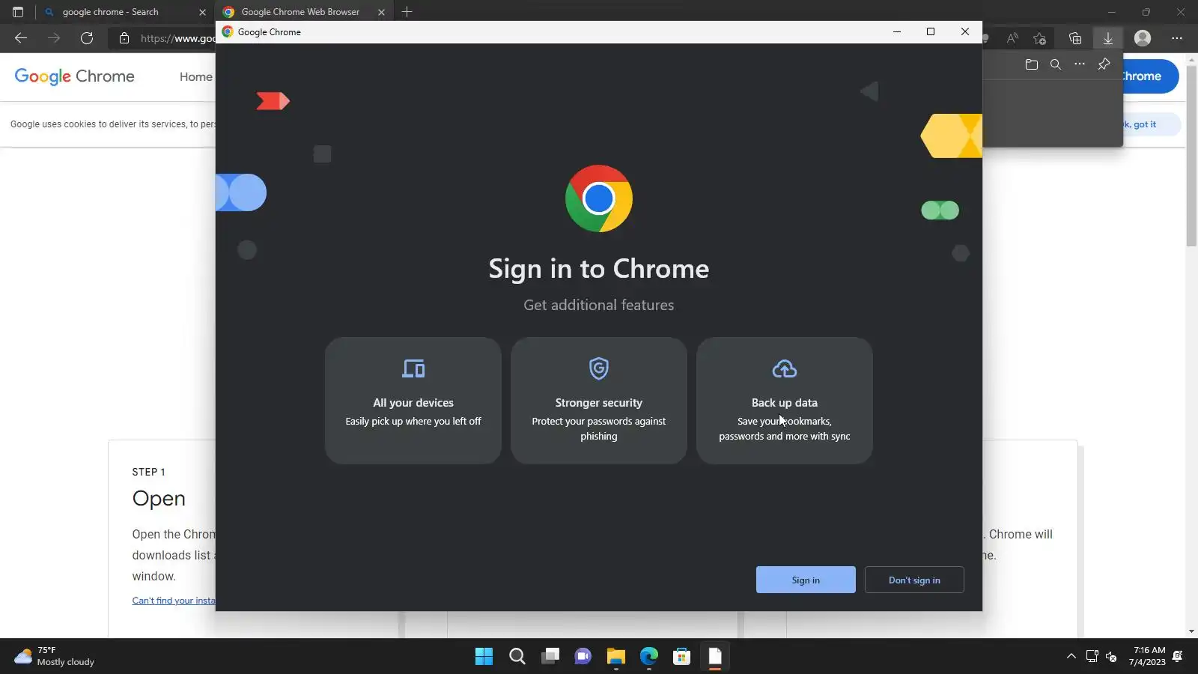Close the Google Chrome Web Browser tab
The height and width of the screenshot is (674, 1198).
(x=381, y=12)
